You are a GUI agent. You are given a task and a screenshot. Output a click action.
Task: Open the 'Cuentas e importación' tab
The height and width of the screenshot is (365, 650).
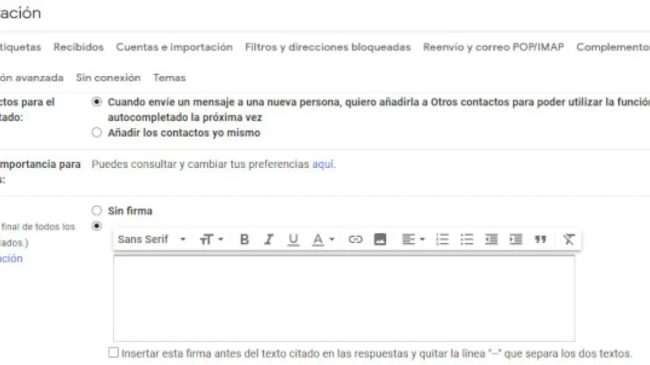coord(174,47)
